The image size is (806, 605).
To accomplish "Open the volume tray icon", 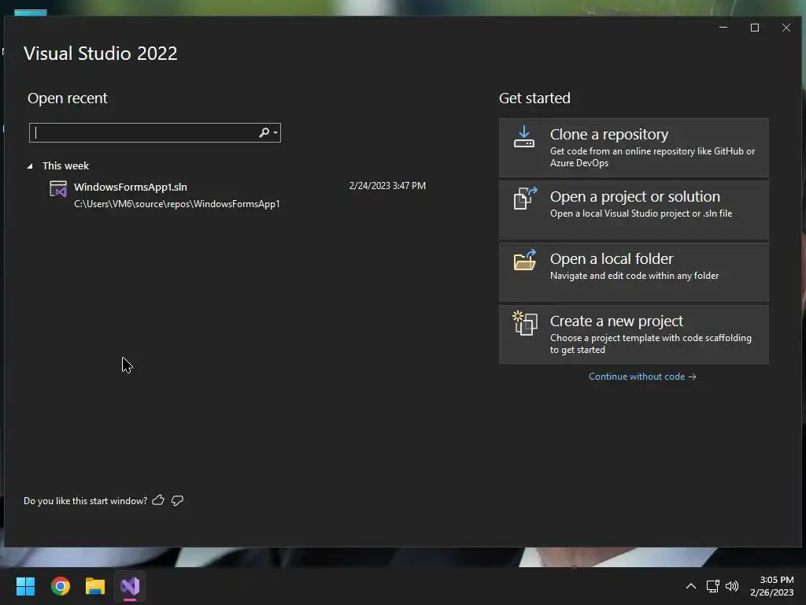I will tap(732, 586).
